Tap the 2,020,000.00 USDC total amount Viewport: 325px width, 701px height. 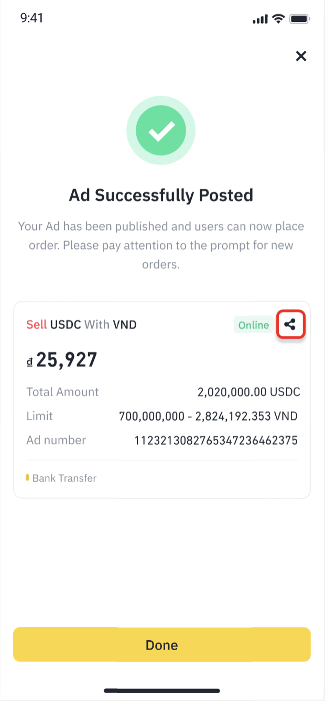pyautogui.click(x=248, y=392)
